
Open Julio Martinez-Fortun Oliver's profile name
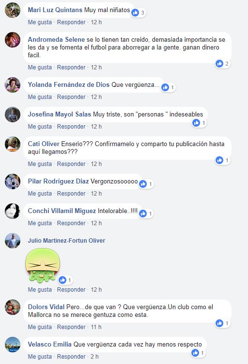(66, 241)
